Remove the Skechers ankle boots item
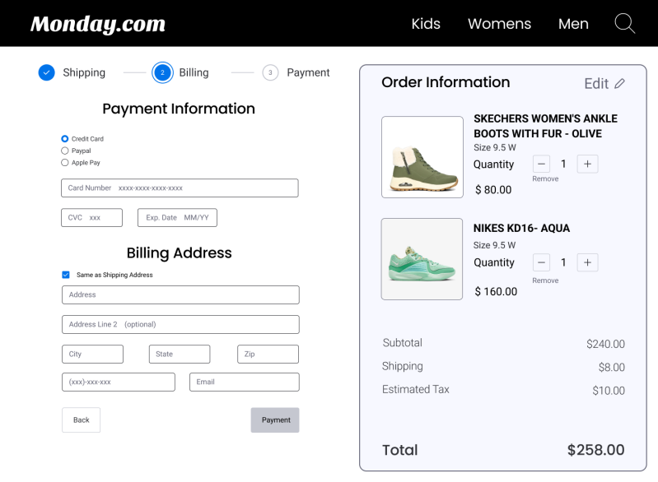Viewport: 658px width, 482px height. tap(545, 178)
